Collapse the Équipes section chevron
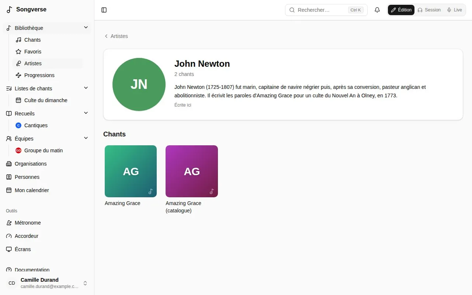 point(86,138)
